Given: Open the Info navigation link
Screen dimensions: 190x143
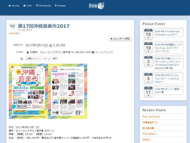Looking at the screenshot, I should (28, 6).
